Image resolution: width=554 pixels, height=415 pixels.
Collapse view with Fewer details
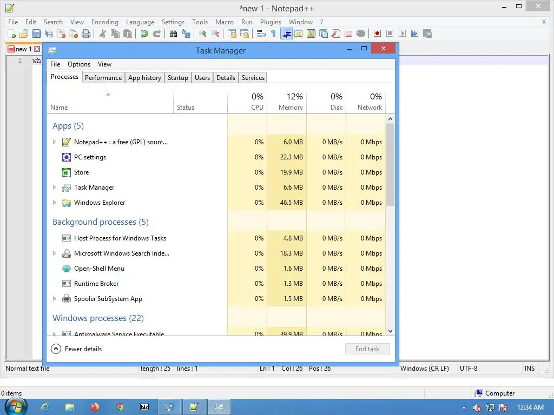pyautogui.click(x=77, y=349)
